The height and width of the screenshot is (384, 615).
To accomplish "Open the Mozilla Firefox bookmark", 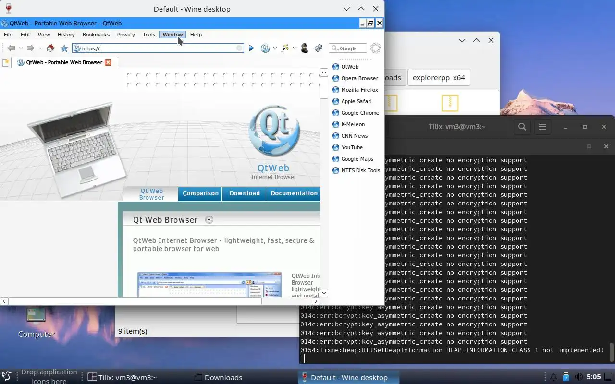I will [356, 90].
